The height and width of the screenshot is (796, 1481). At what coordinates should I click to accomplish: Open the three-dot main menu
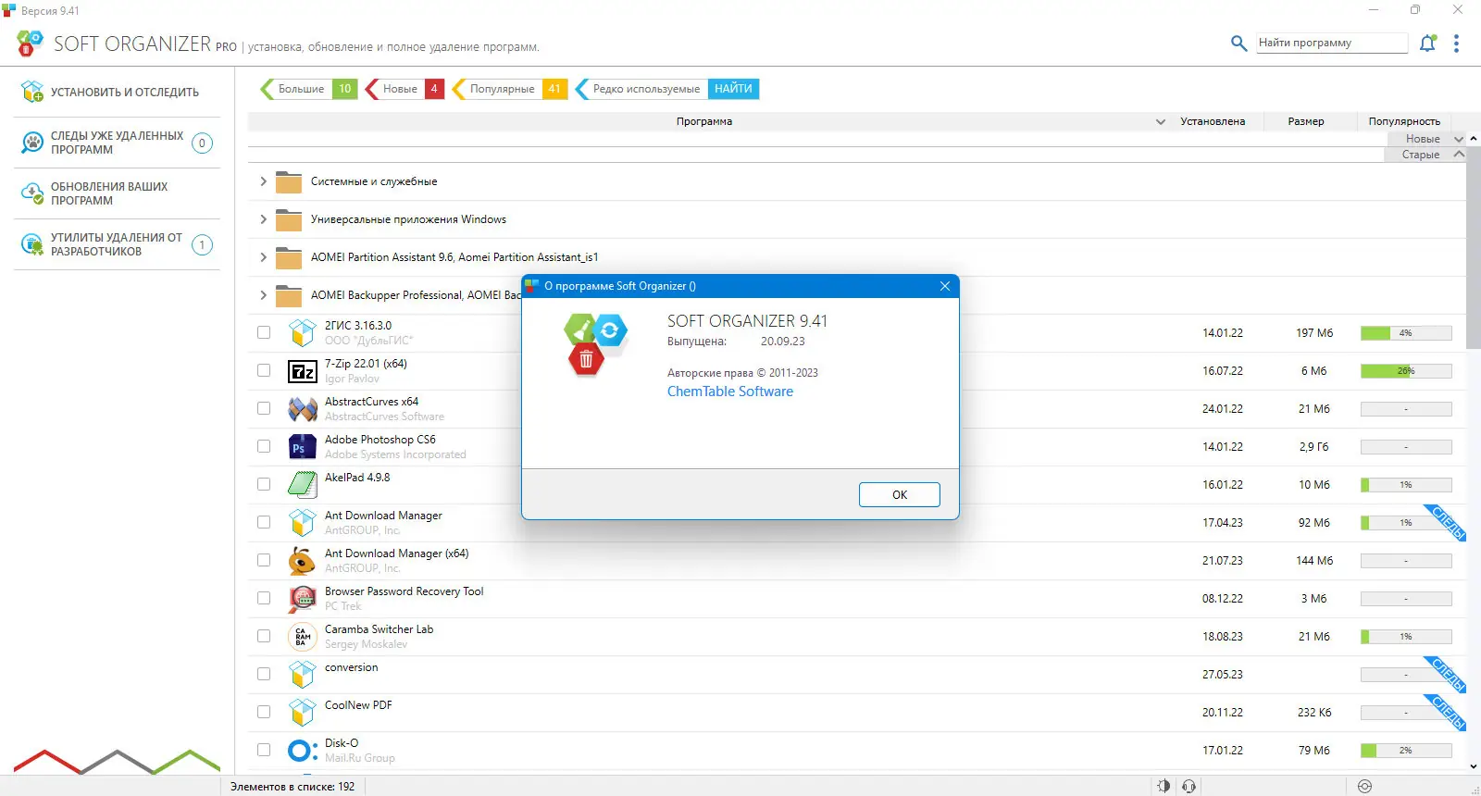tap(1456, 43)
